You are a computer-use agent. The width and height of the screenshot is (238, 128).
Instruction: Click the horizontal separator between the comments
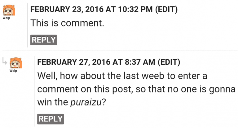(x=120, y=50)
